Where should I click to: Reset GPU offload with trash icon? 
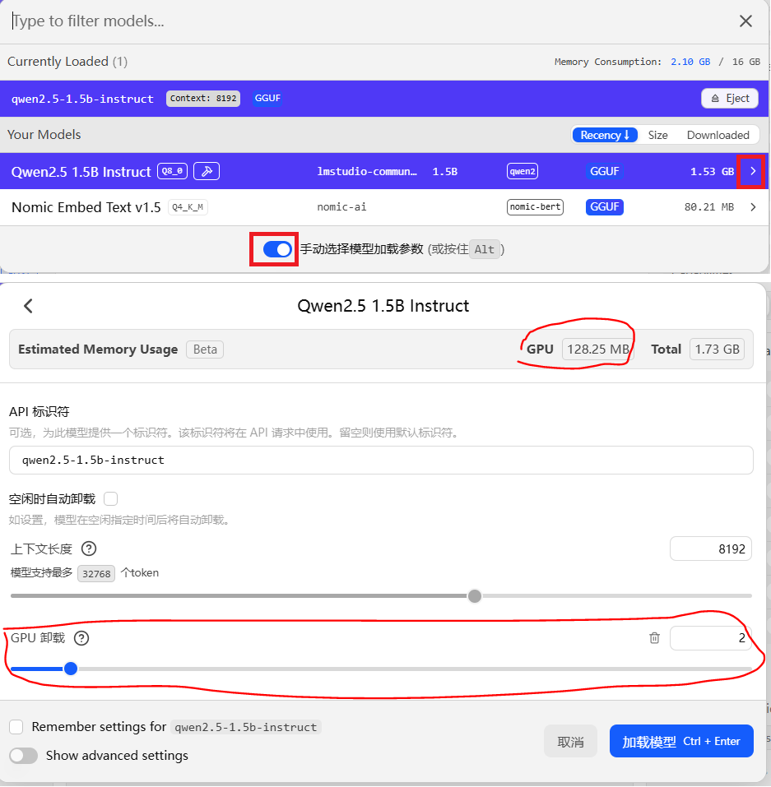654,638
